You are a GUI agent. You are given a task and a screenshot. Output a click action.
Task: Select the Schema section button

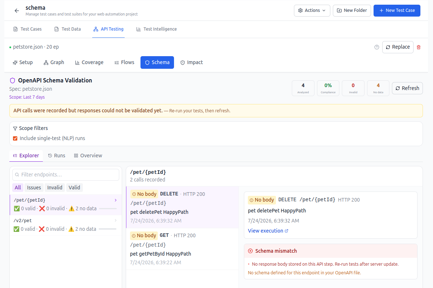(157, 62)
